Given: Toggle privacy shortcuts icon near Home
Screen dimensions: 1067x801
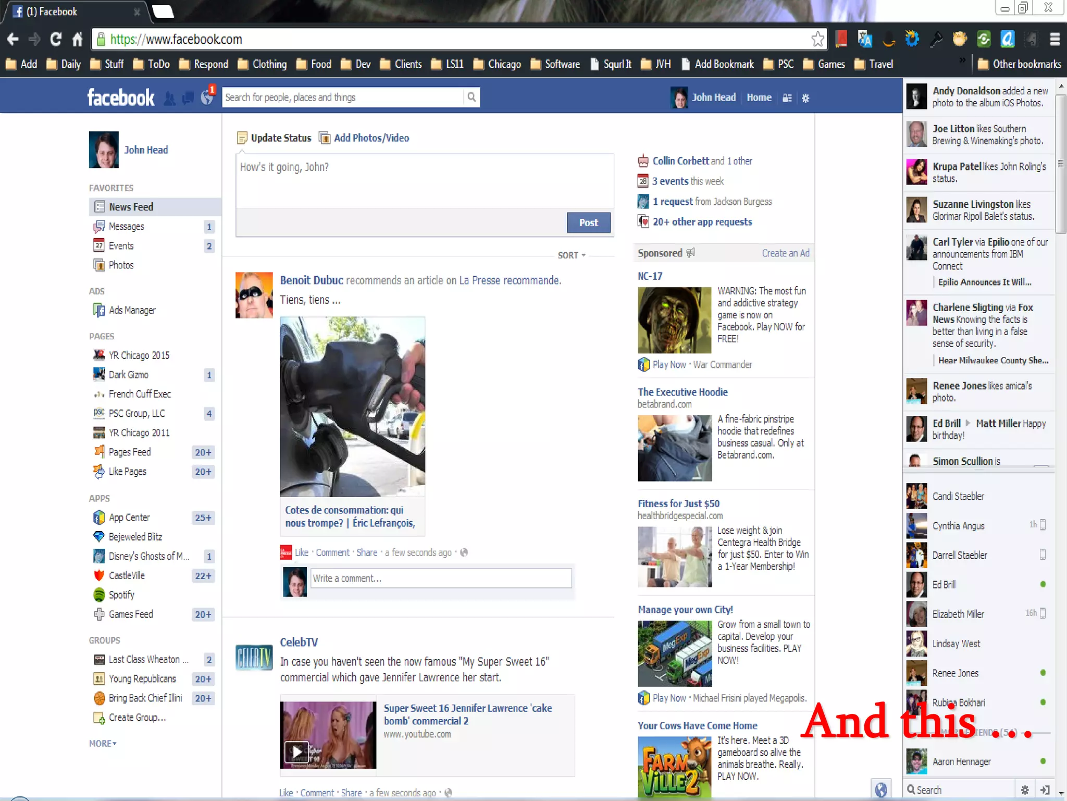Looking at the screenshot, I should click(787, 98).
